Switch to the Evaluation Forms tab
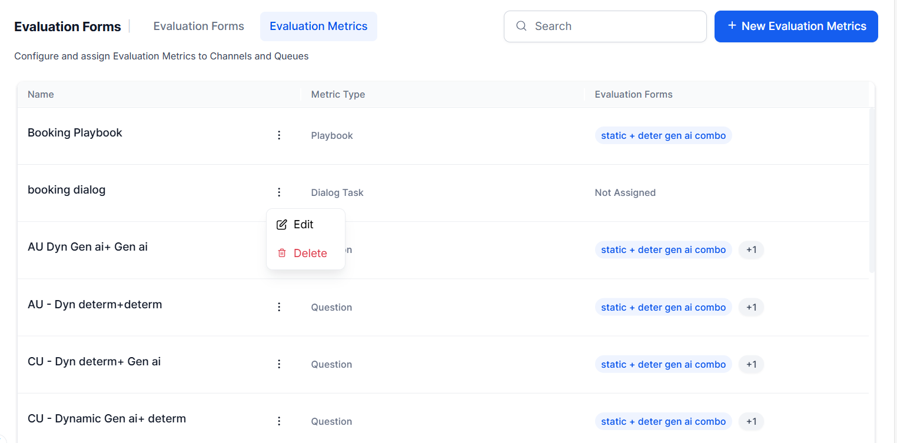Image resolution: width=897 pixels, height=443 pixels. [198, 26]
